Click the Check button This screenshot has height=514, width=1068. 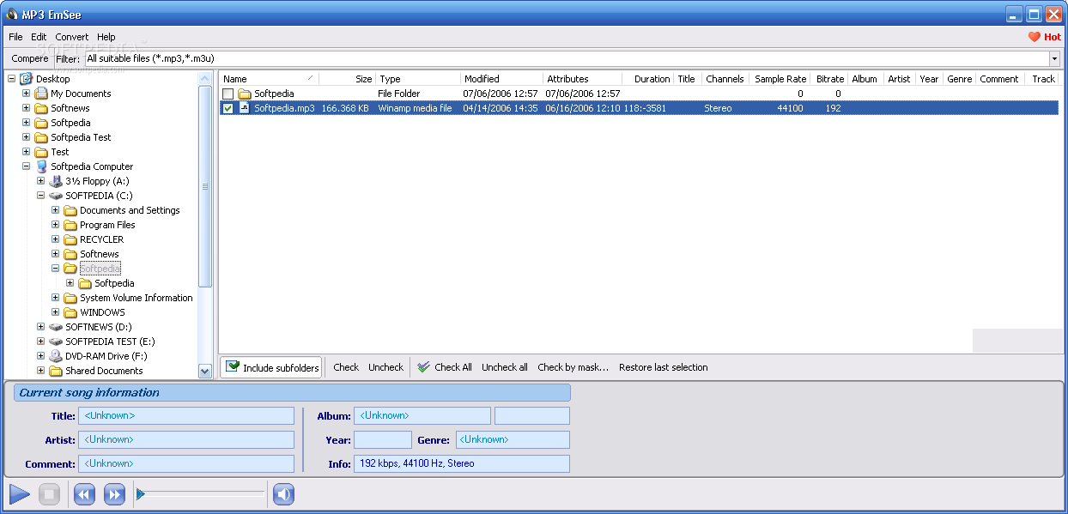346,367
